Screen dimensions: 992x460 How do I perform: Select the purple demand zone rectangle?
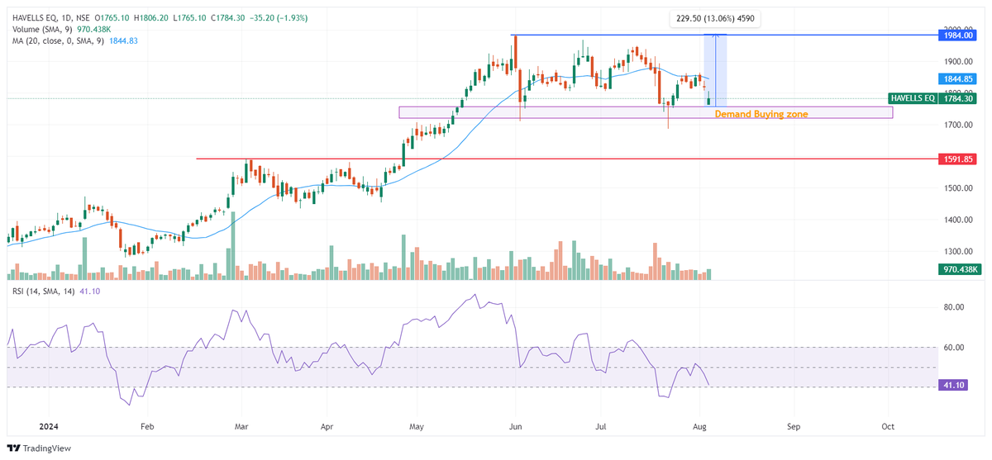(646, 112)
